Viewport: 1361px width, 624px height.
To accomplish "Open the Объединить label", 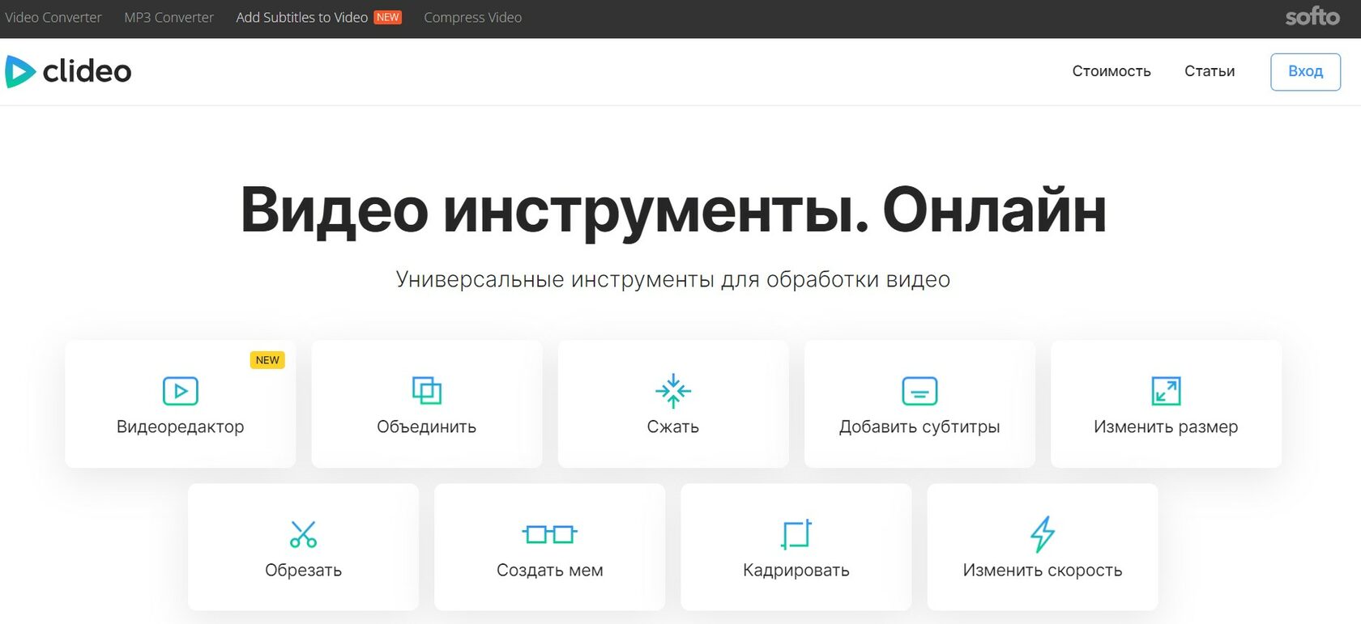I will (426, 427).
